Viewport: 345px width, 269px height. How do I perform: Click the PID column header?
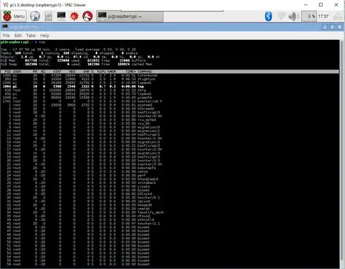[8, 72]
